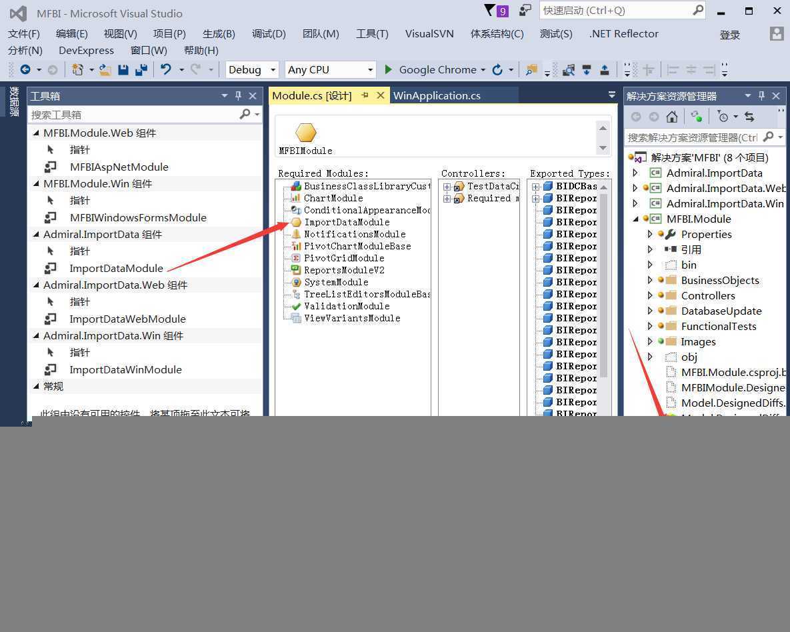Switch to the WinApplication.cs tab

(x=437, y=96)
